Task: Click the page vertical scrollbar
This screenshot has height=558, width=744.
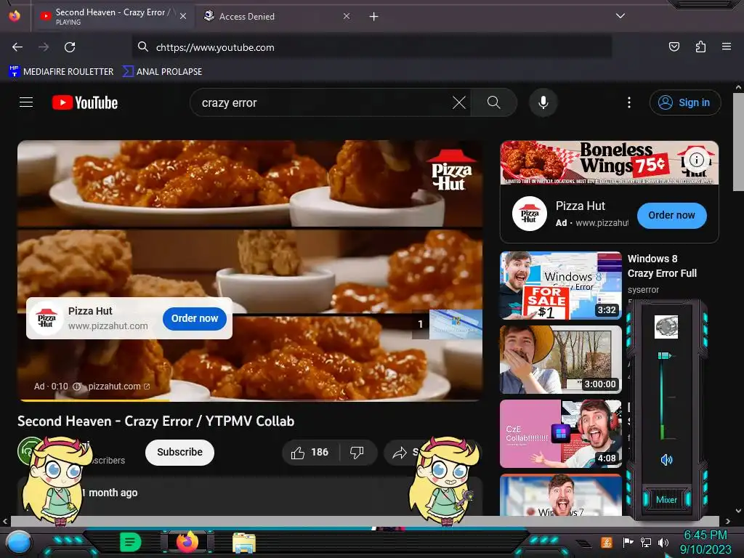Action: 738,142
